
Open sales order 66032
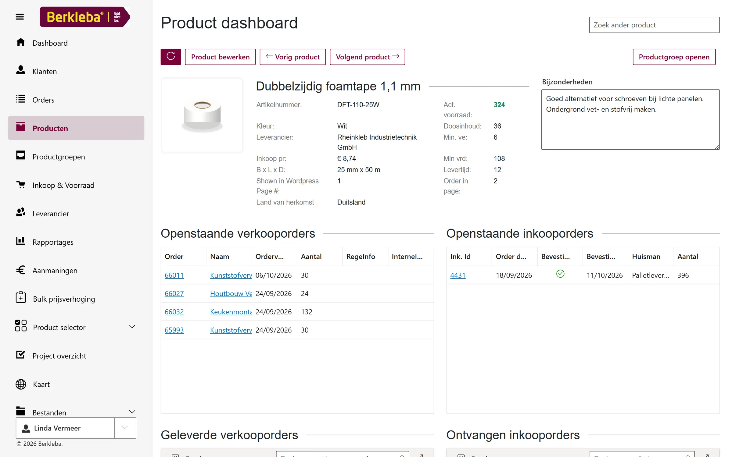[174, 312]
